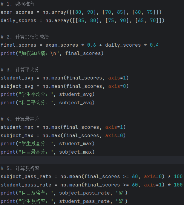Viewport: 184px width, 205px height.
Task: Click the string "学生及格率：" in print
Action: [36, 201]
